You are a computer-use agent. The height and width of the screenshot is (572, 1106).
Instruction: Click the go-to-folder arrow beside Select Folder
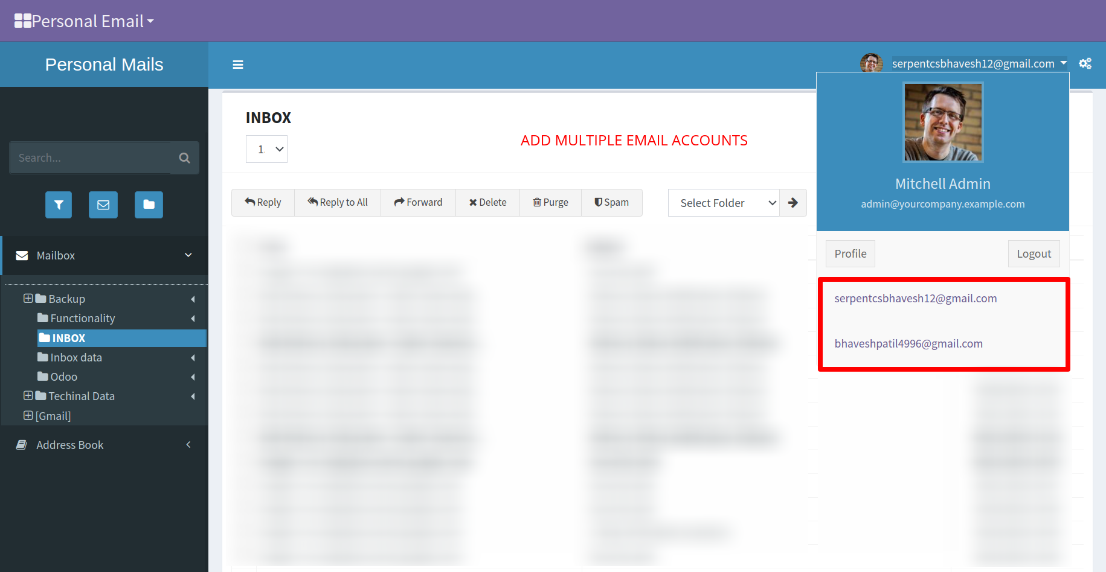793,203
